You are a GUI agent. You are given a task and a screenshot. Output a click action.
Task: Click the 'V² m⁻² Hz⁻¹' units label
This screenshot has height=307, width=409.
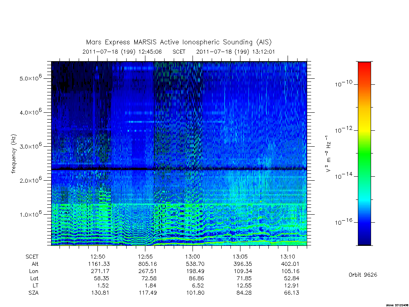(328, 154)
